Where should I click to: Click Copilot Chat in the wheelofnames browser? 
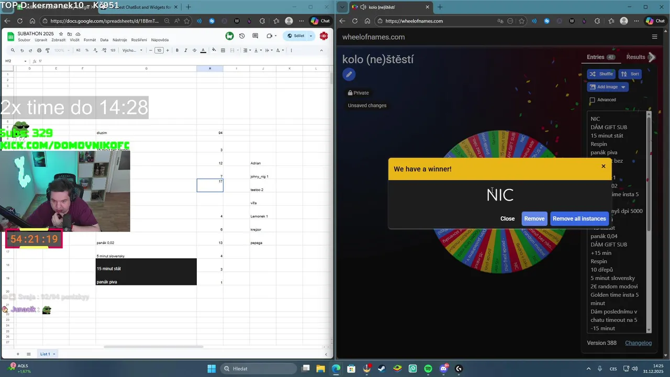[x=656, y=21]
